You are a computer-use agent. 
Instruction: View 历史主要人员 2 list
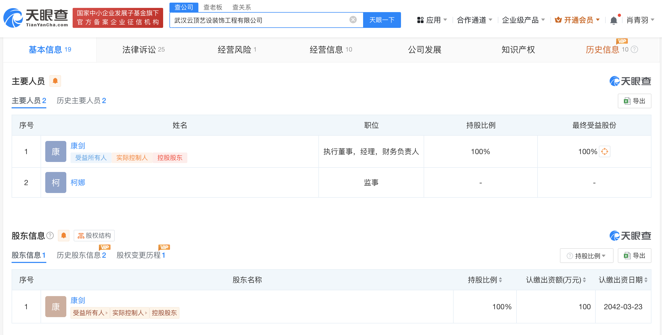[x=81, y=101]
